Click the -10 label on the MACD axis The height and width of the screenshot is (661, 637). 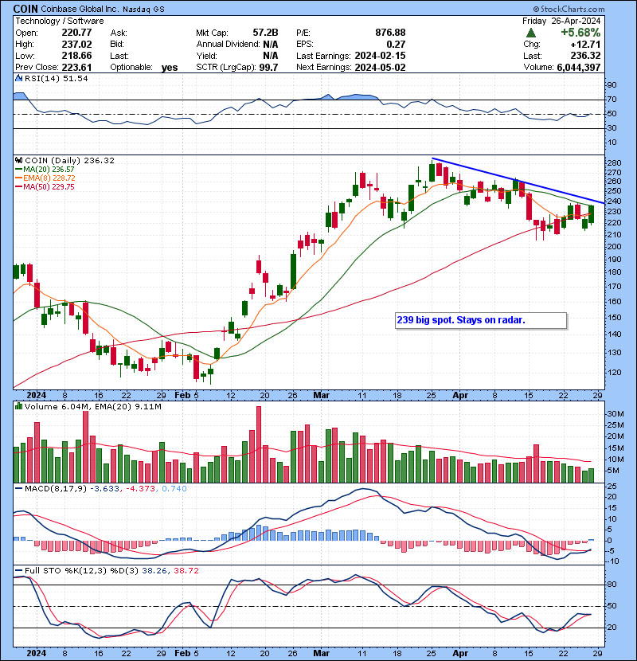(612, 561)
